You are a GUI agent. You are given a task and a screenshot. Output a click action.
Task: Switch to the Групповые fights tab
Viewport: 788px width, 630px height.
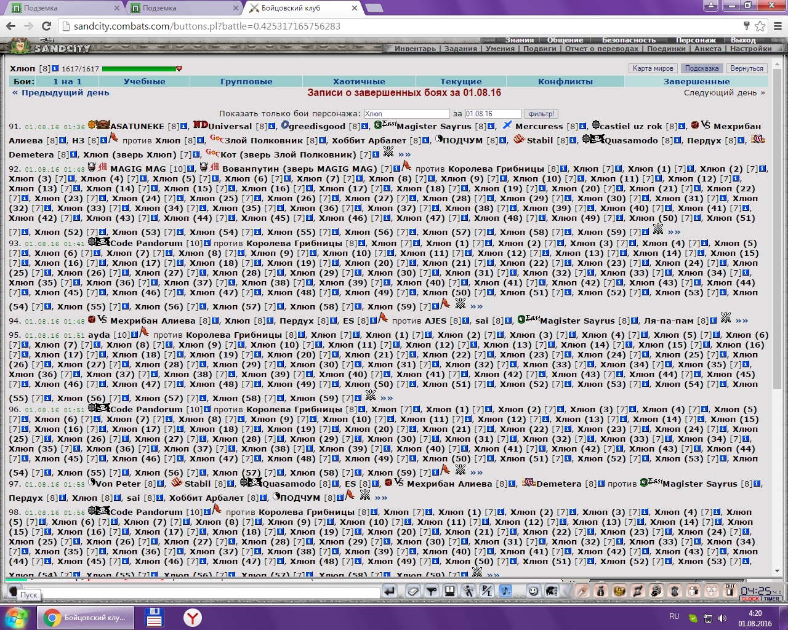coord(246,81)
